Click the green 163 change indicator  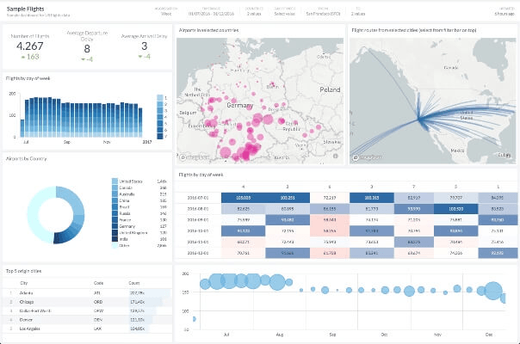(x=30, y=57)
